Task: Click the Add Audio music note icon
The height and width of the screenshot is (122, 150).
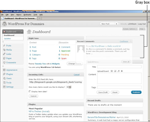Action: (x=118, y=71)
